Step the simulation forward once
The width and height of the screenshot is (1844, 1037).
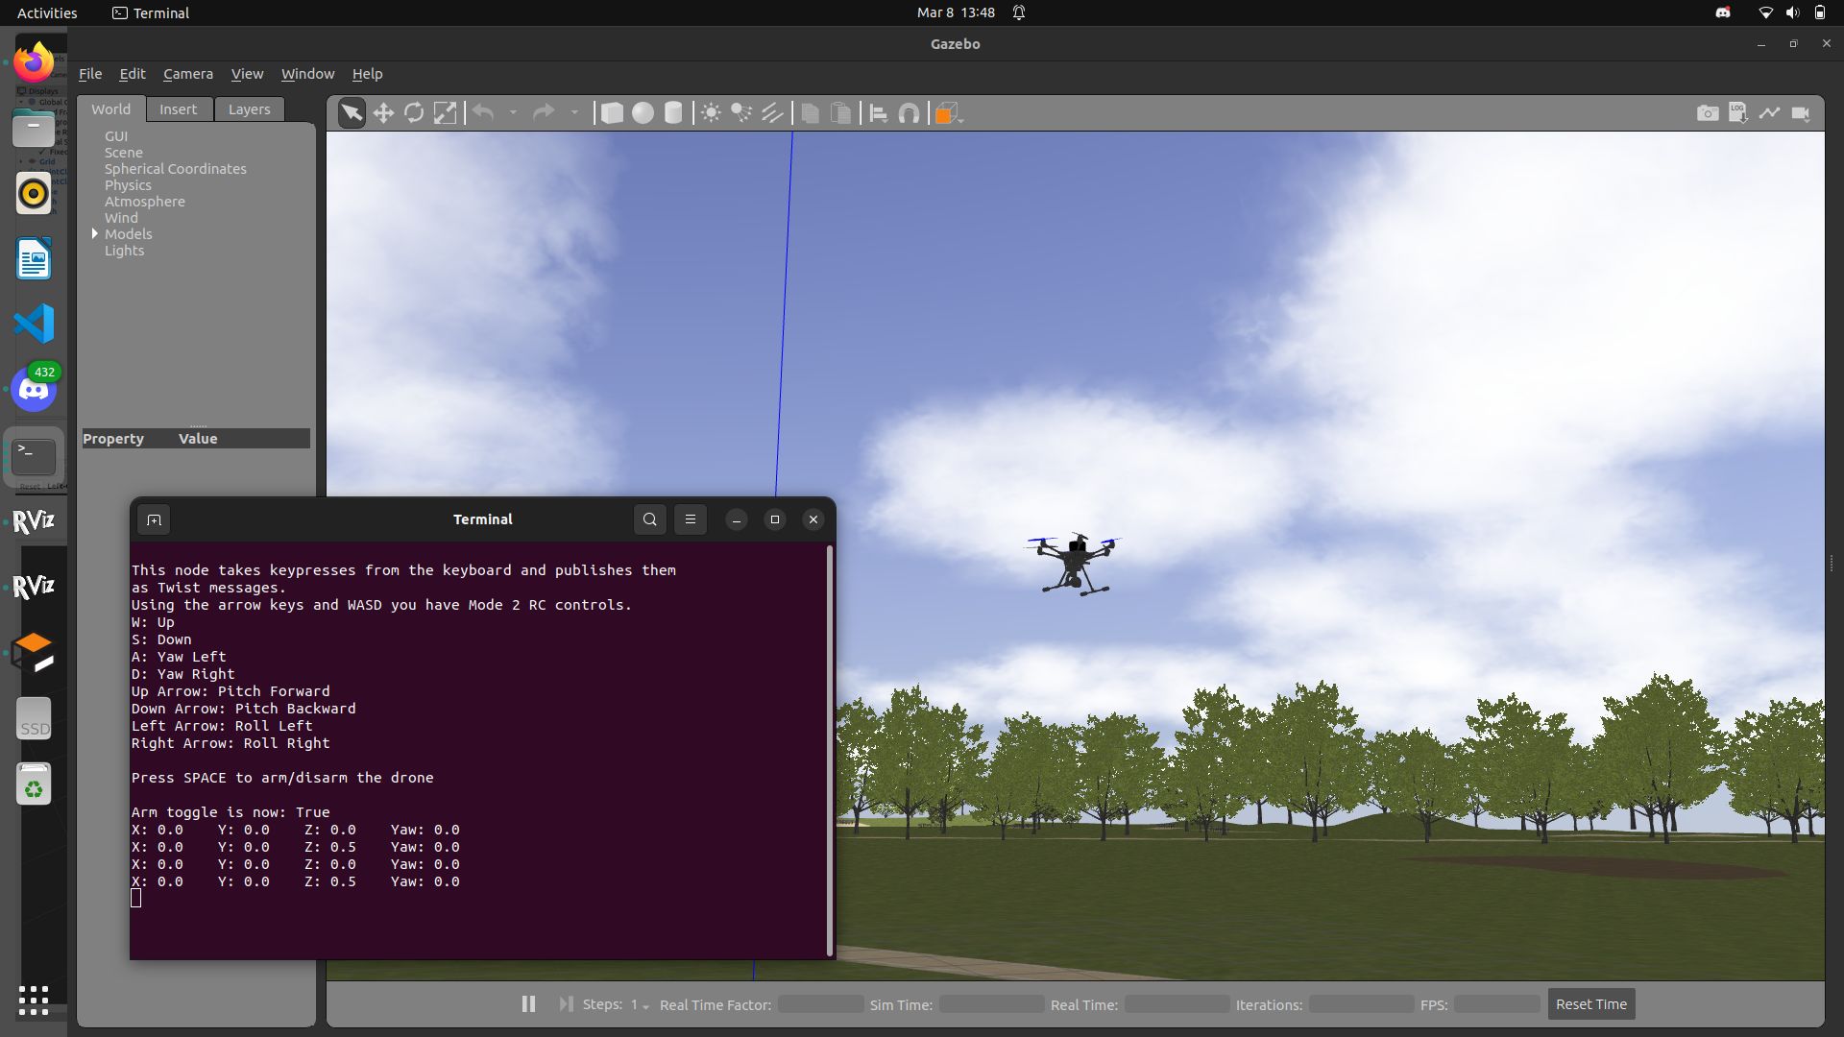coord(566,1003)
